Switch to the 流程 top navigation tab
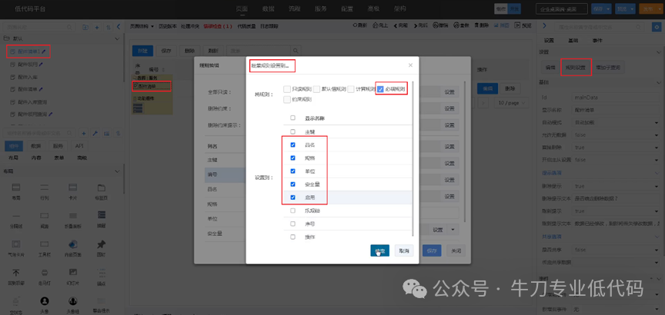 point(295,8)
